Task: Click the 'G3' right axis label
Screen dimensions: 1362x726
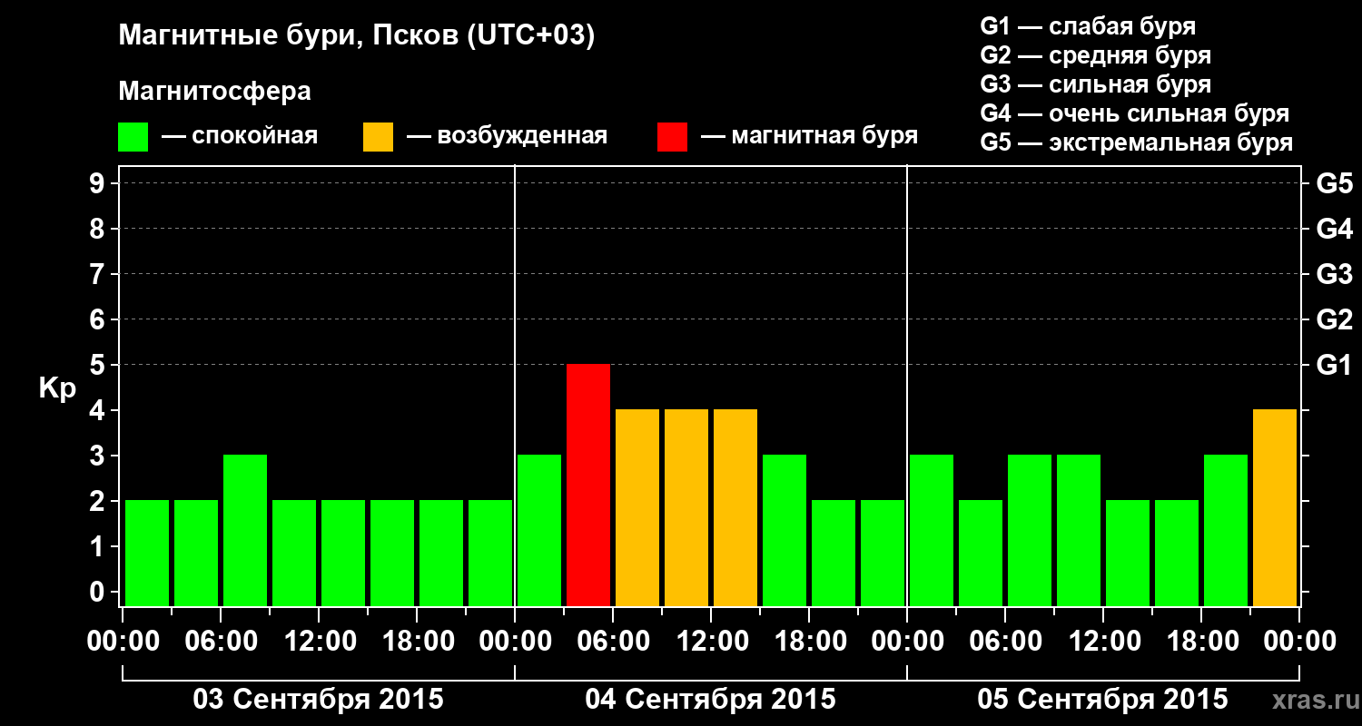Action: [x=1335, y=274]
